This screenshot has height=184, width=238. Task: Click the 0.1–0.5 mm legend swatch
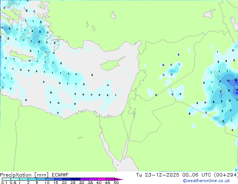tap(6, 179)
